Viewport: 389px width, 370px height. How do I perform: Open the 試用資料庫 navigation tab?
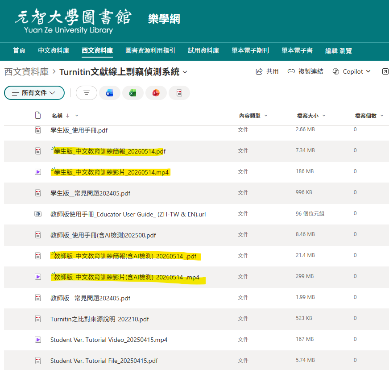[203, 50]
